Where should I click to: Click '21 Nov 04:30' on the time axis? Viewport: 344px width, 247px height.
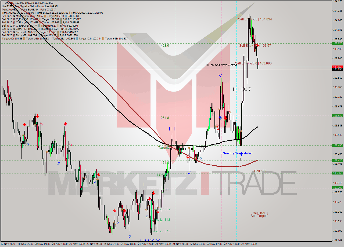(111, 244)
